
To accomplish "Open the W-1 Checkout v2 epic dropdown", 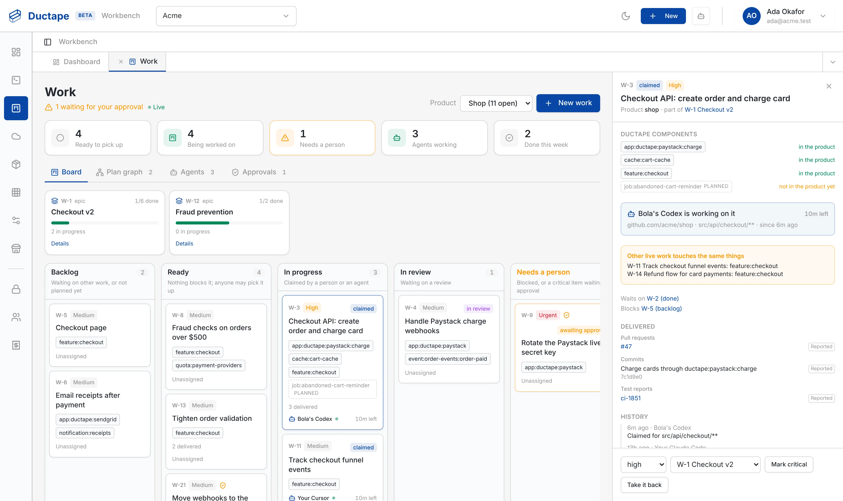I will (715, 464).
